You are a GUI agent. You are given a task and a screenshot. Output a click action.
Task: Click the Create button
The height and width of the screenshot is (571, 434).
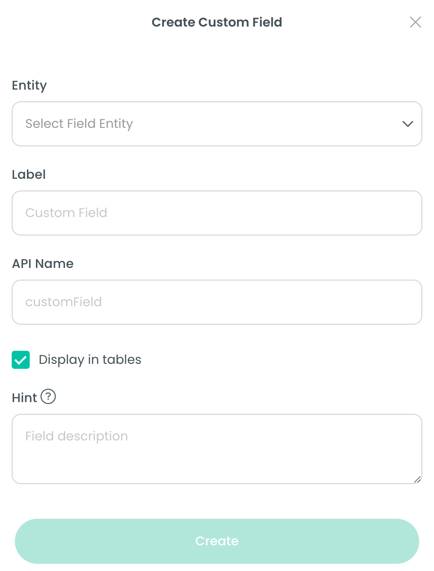pyautogui.click(x=217, y=541)
